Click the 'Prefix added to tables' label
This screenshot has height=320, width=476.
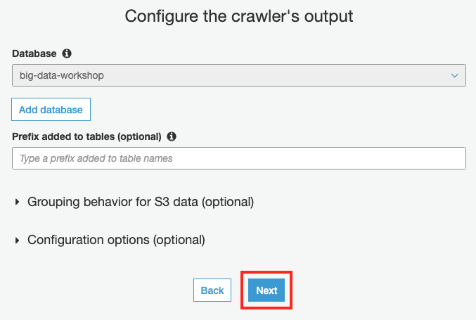click(x=86, y=136)
